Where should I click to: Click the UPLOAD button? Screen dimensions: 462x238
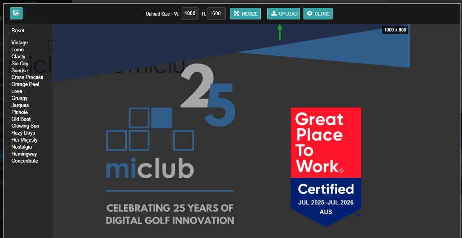(x=283, y=14)
